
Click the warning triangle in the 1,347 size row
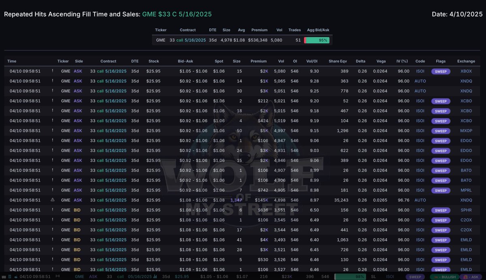52,200
